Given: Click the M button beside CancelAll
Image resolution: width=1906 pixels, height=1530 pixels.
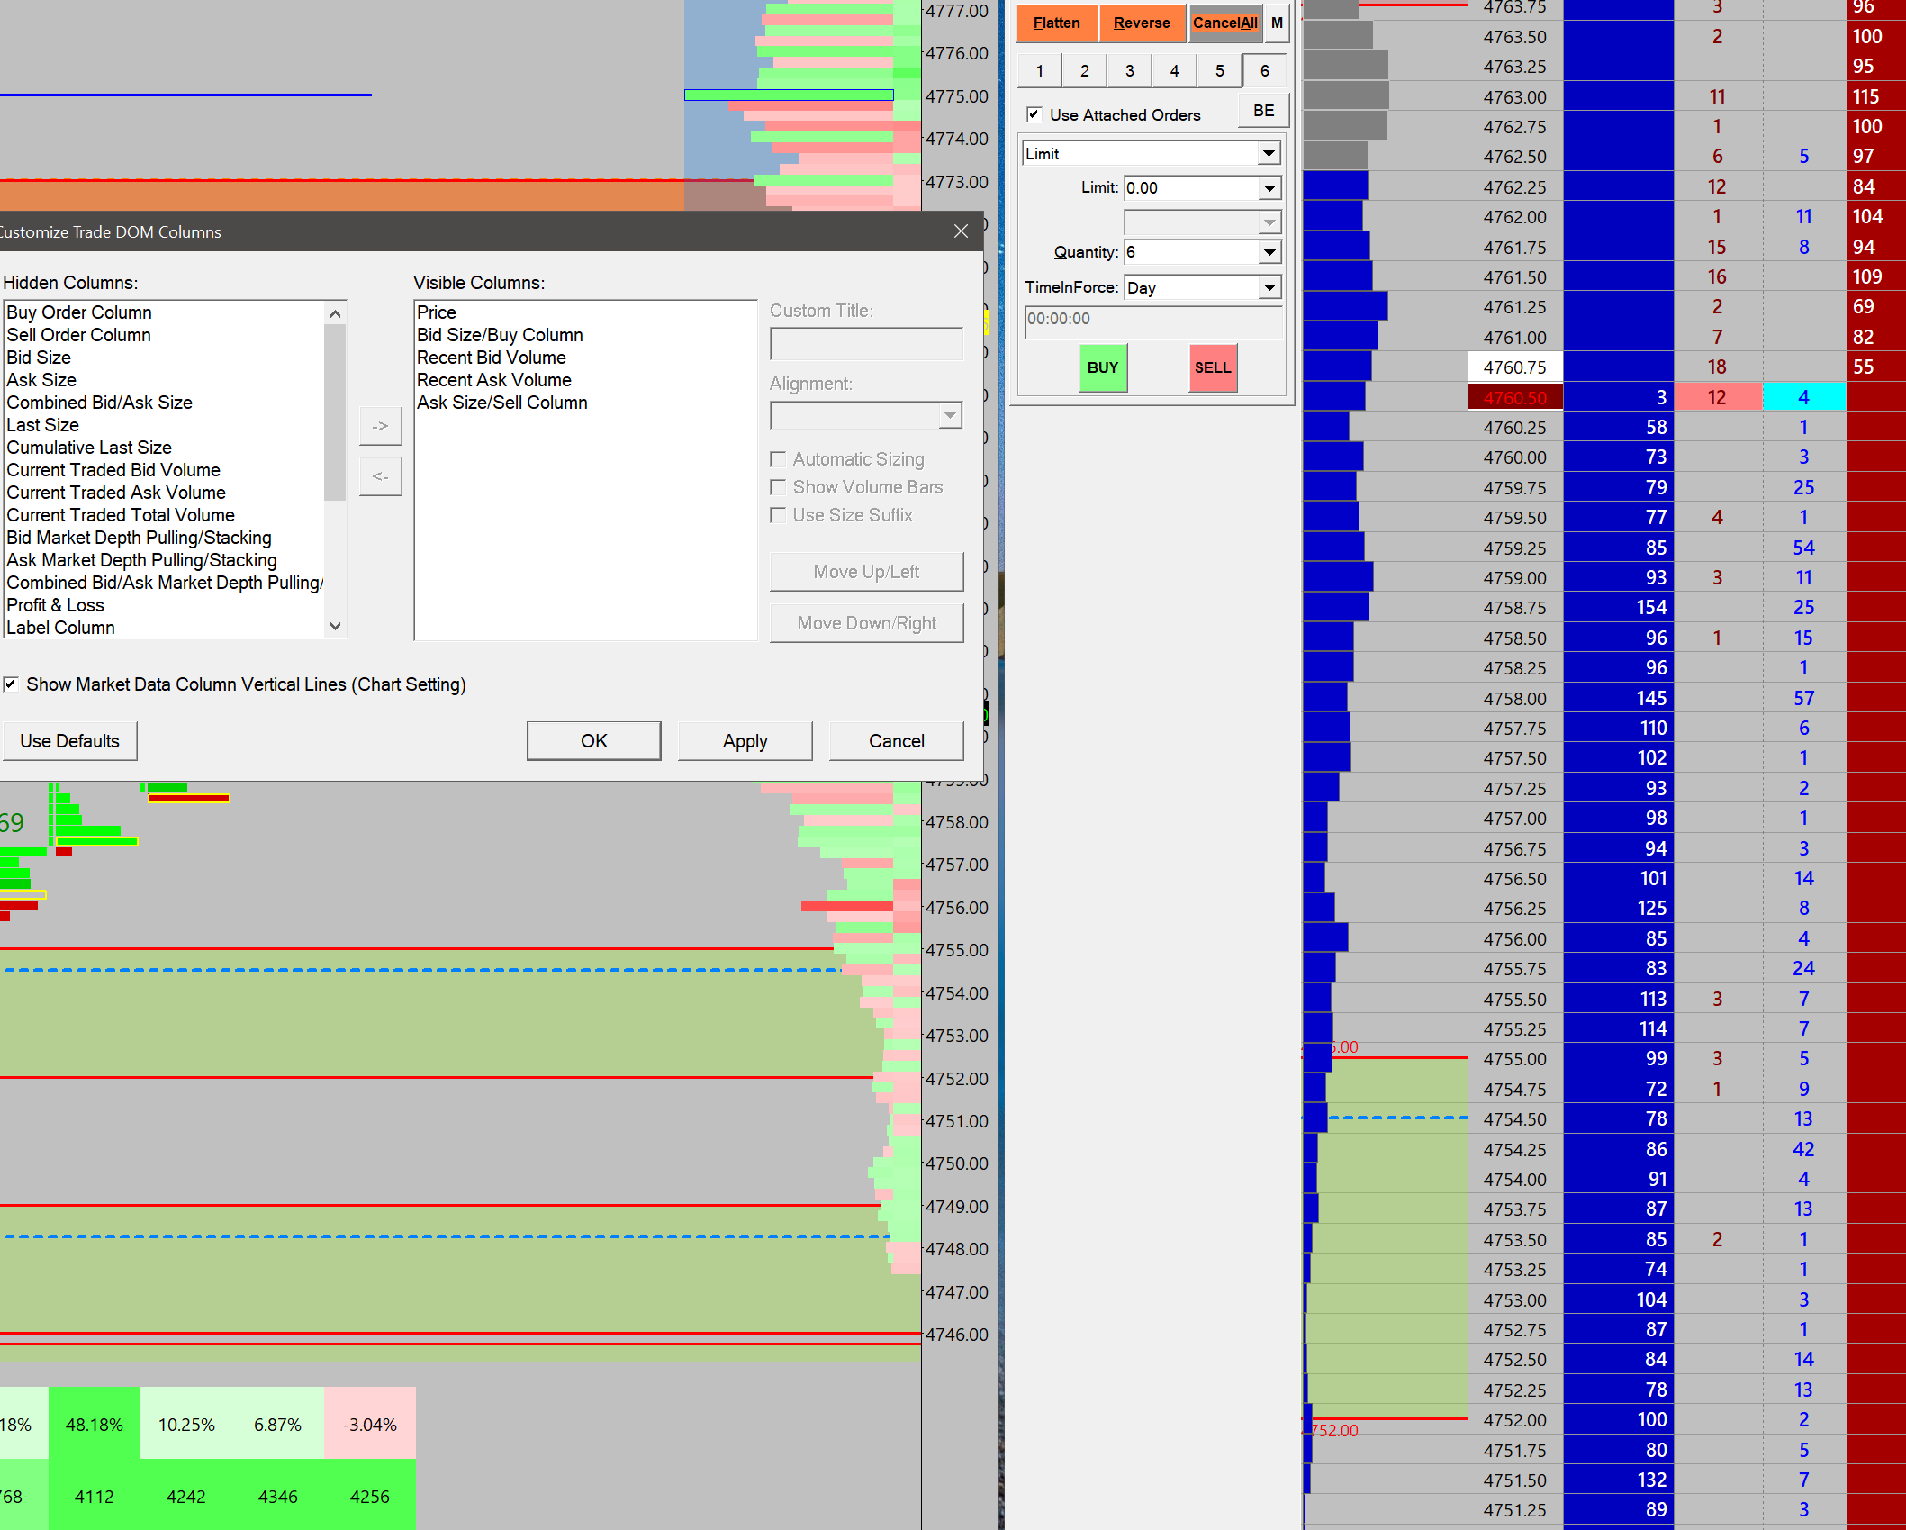Looking at the screenshot, I should [x=1276, y=23].
